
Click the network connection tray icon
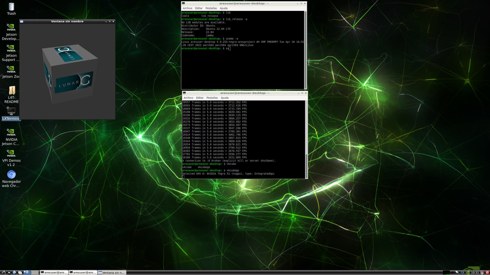pos(457,272)
